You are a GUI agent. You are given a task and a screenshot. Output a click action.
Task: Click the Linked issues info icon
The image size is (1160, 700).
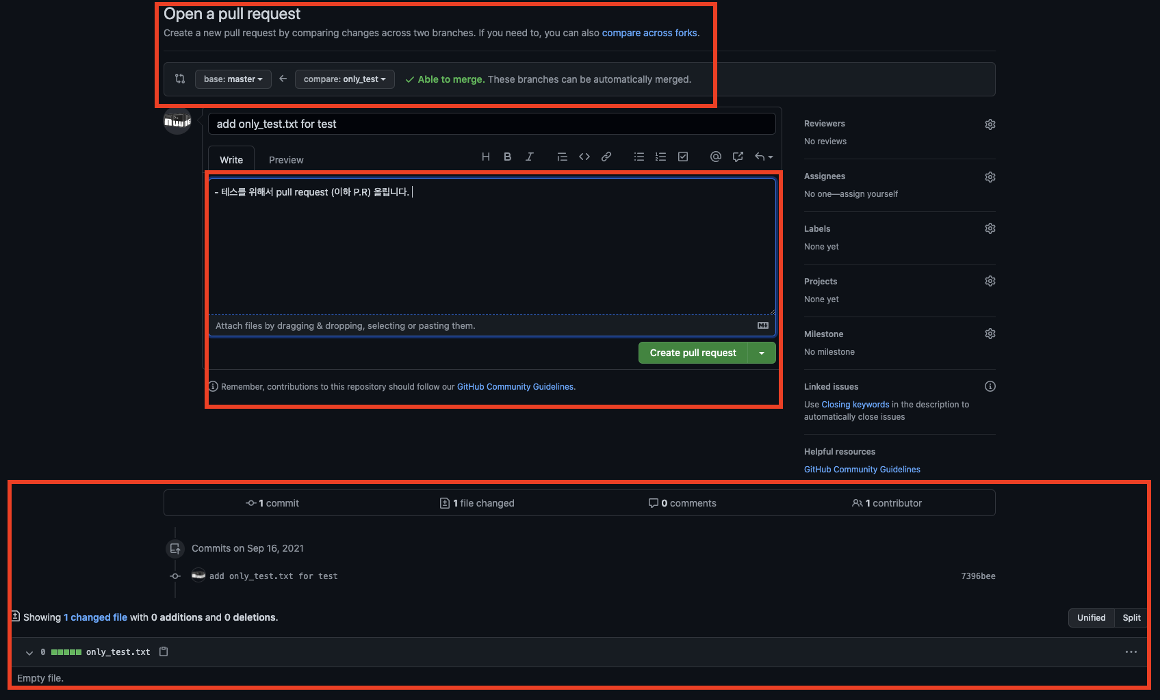[990, 386]
